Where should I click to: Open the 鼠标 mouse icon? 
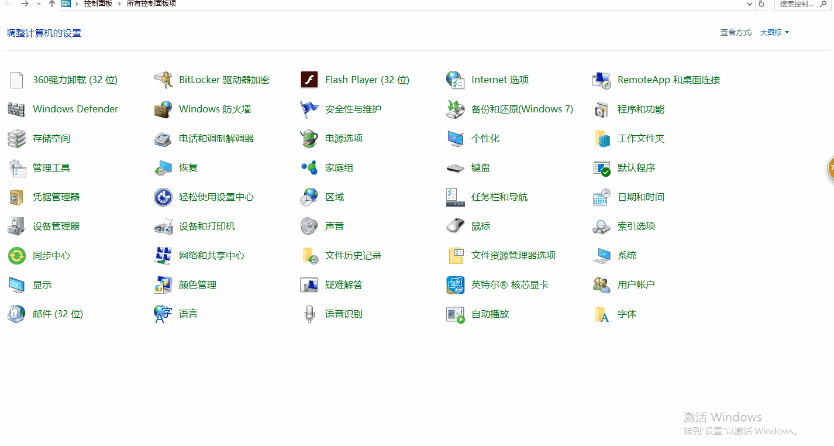click(x=455, y=227)
